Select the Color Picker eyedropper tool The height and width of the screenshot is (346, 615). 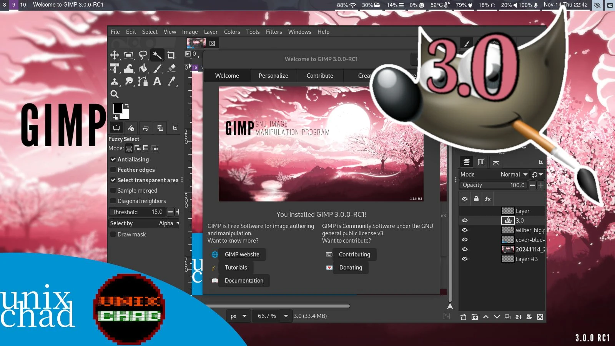point(171,81)
